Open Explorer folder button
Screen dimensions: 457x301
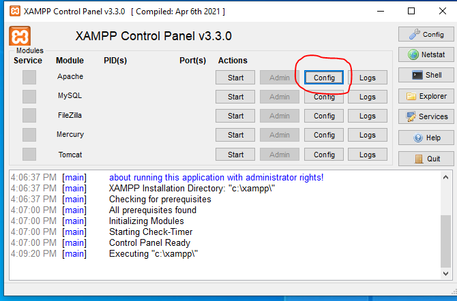pyautogui.click(x=426, y=96)
